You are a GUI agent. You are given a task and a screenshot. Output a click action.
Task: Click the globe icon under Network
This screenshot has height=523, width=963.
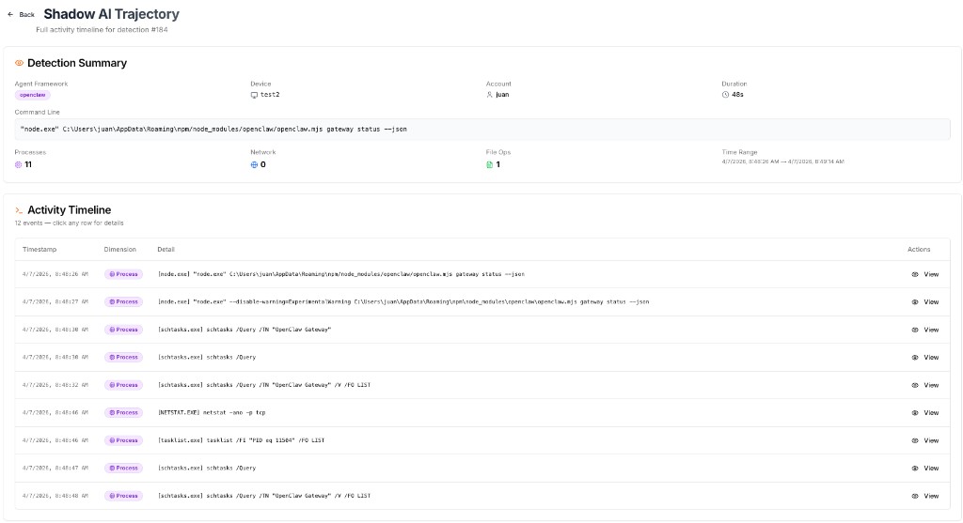click(254, 164)
